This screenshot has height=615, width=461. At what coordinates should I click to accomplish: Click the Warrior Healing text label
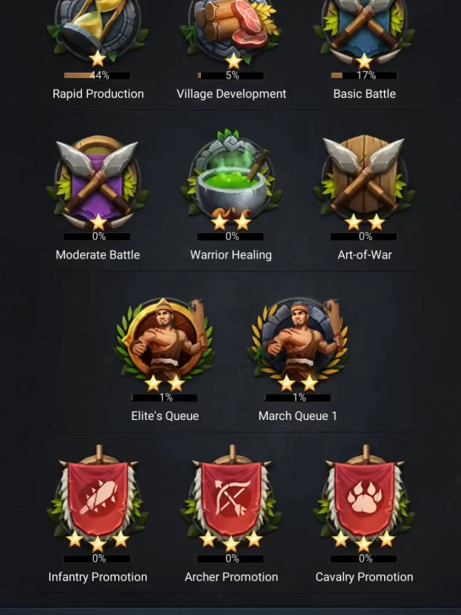click(230, 254)
